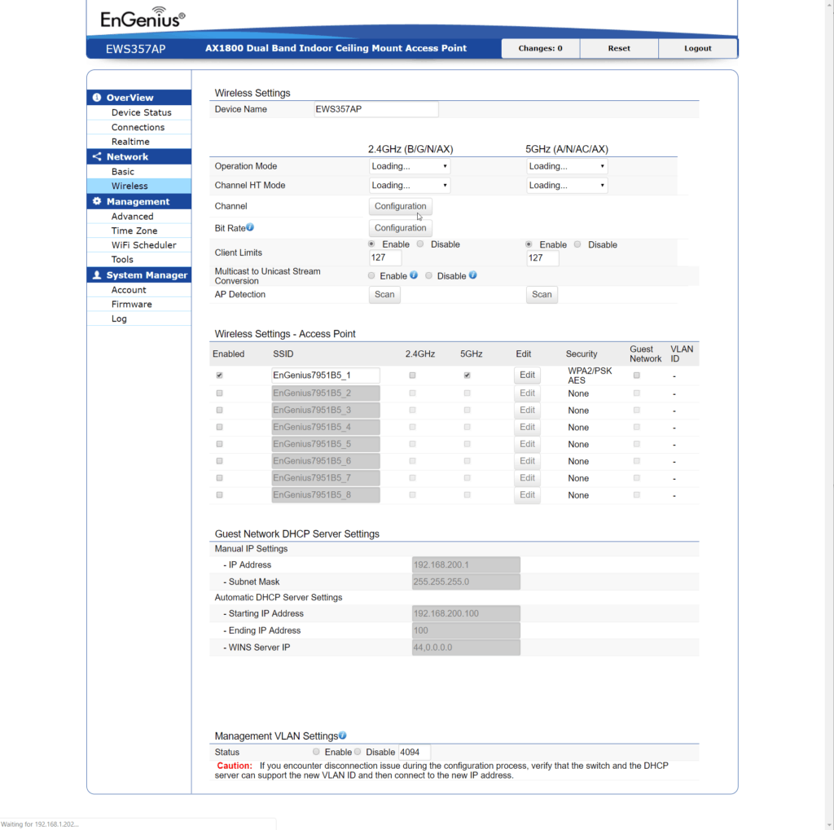834x830 pixels.
Task: Click the Bit Rate info icon
Action: pyautogui.click(x=250, y=227)
